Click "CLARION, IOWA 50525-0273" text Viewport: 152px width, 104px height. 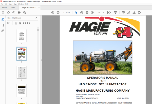pyautogui.click(x=87, y=98)
